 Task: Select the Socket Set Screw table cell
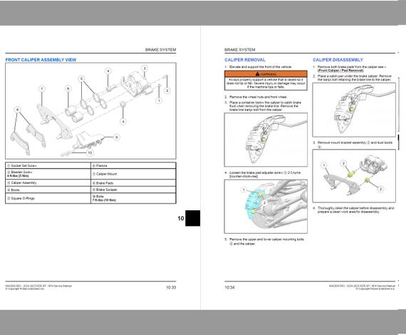[48, 165]
